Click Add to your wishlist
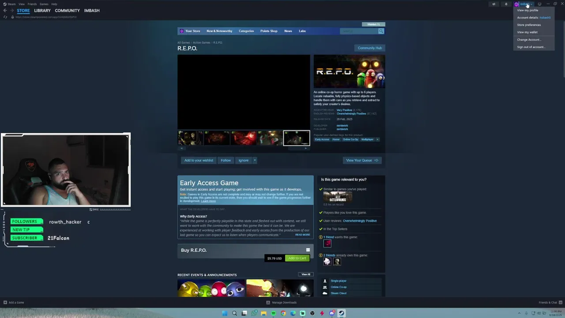 click(x=199, y=160)
